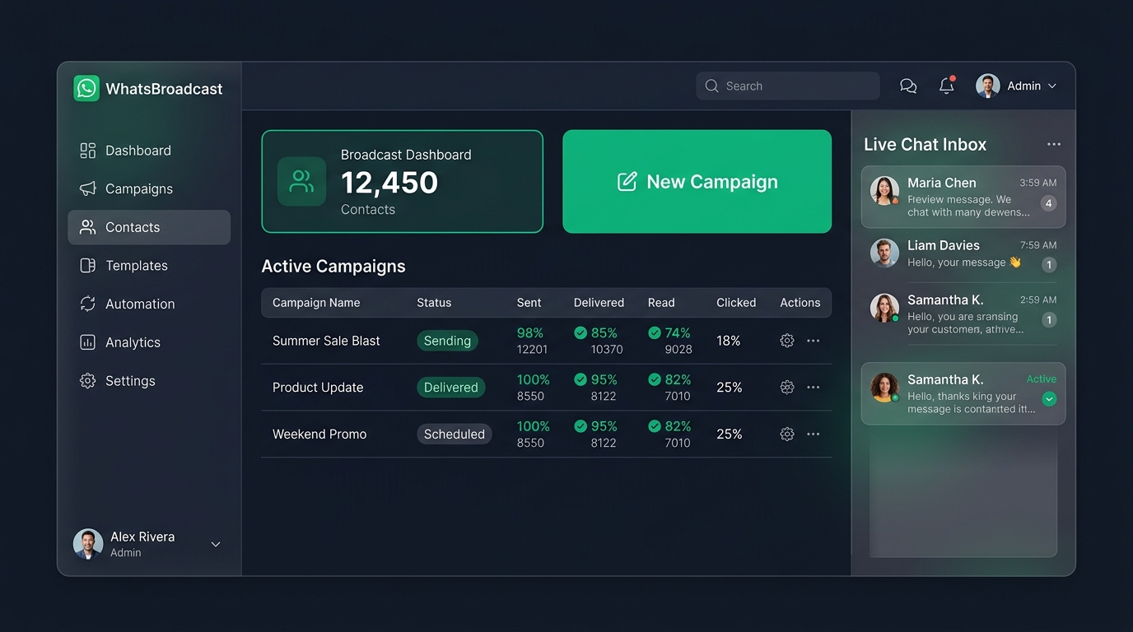Select the Summer Sale Blast campaign name
The width and height of the screenshot is (1133, 632).
tap(326, 341)
